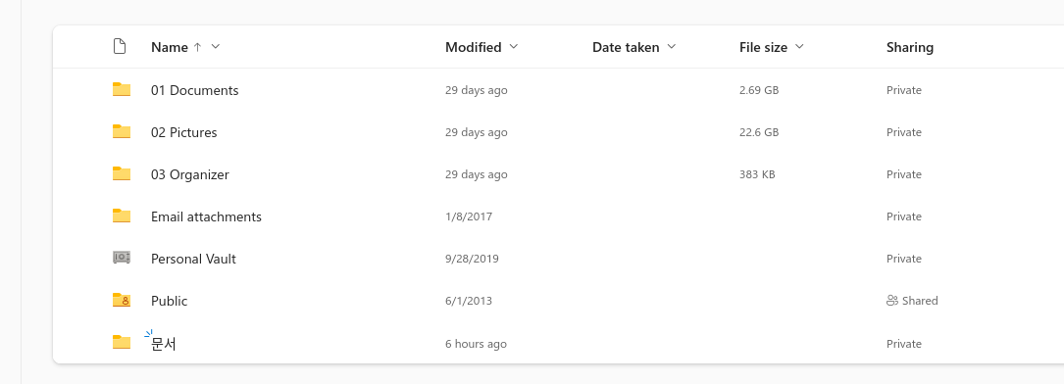The image size is (1064, 384).
Task: Open the File size column dropdown
Action: (799, 47)
